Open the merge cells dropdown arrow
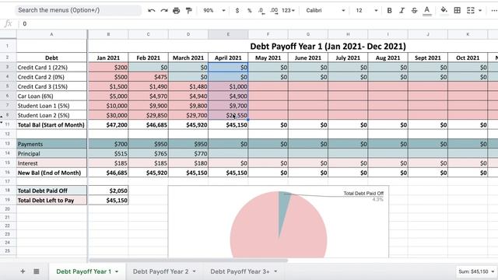This screenshot has height=280, width=498. pos(480,10)
